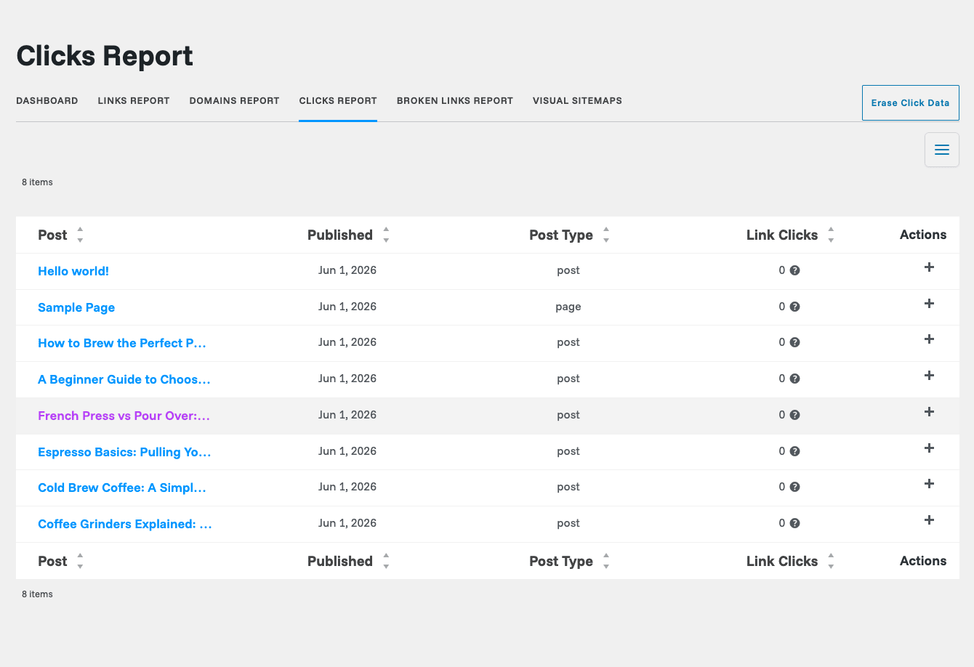974x667 pixels.
Task: Open the hamburger table options menu
Action: (x=942, y=150)
